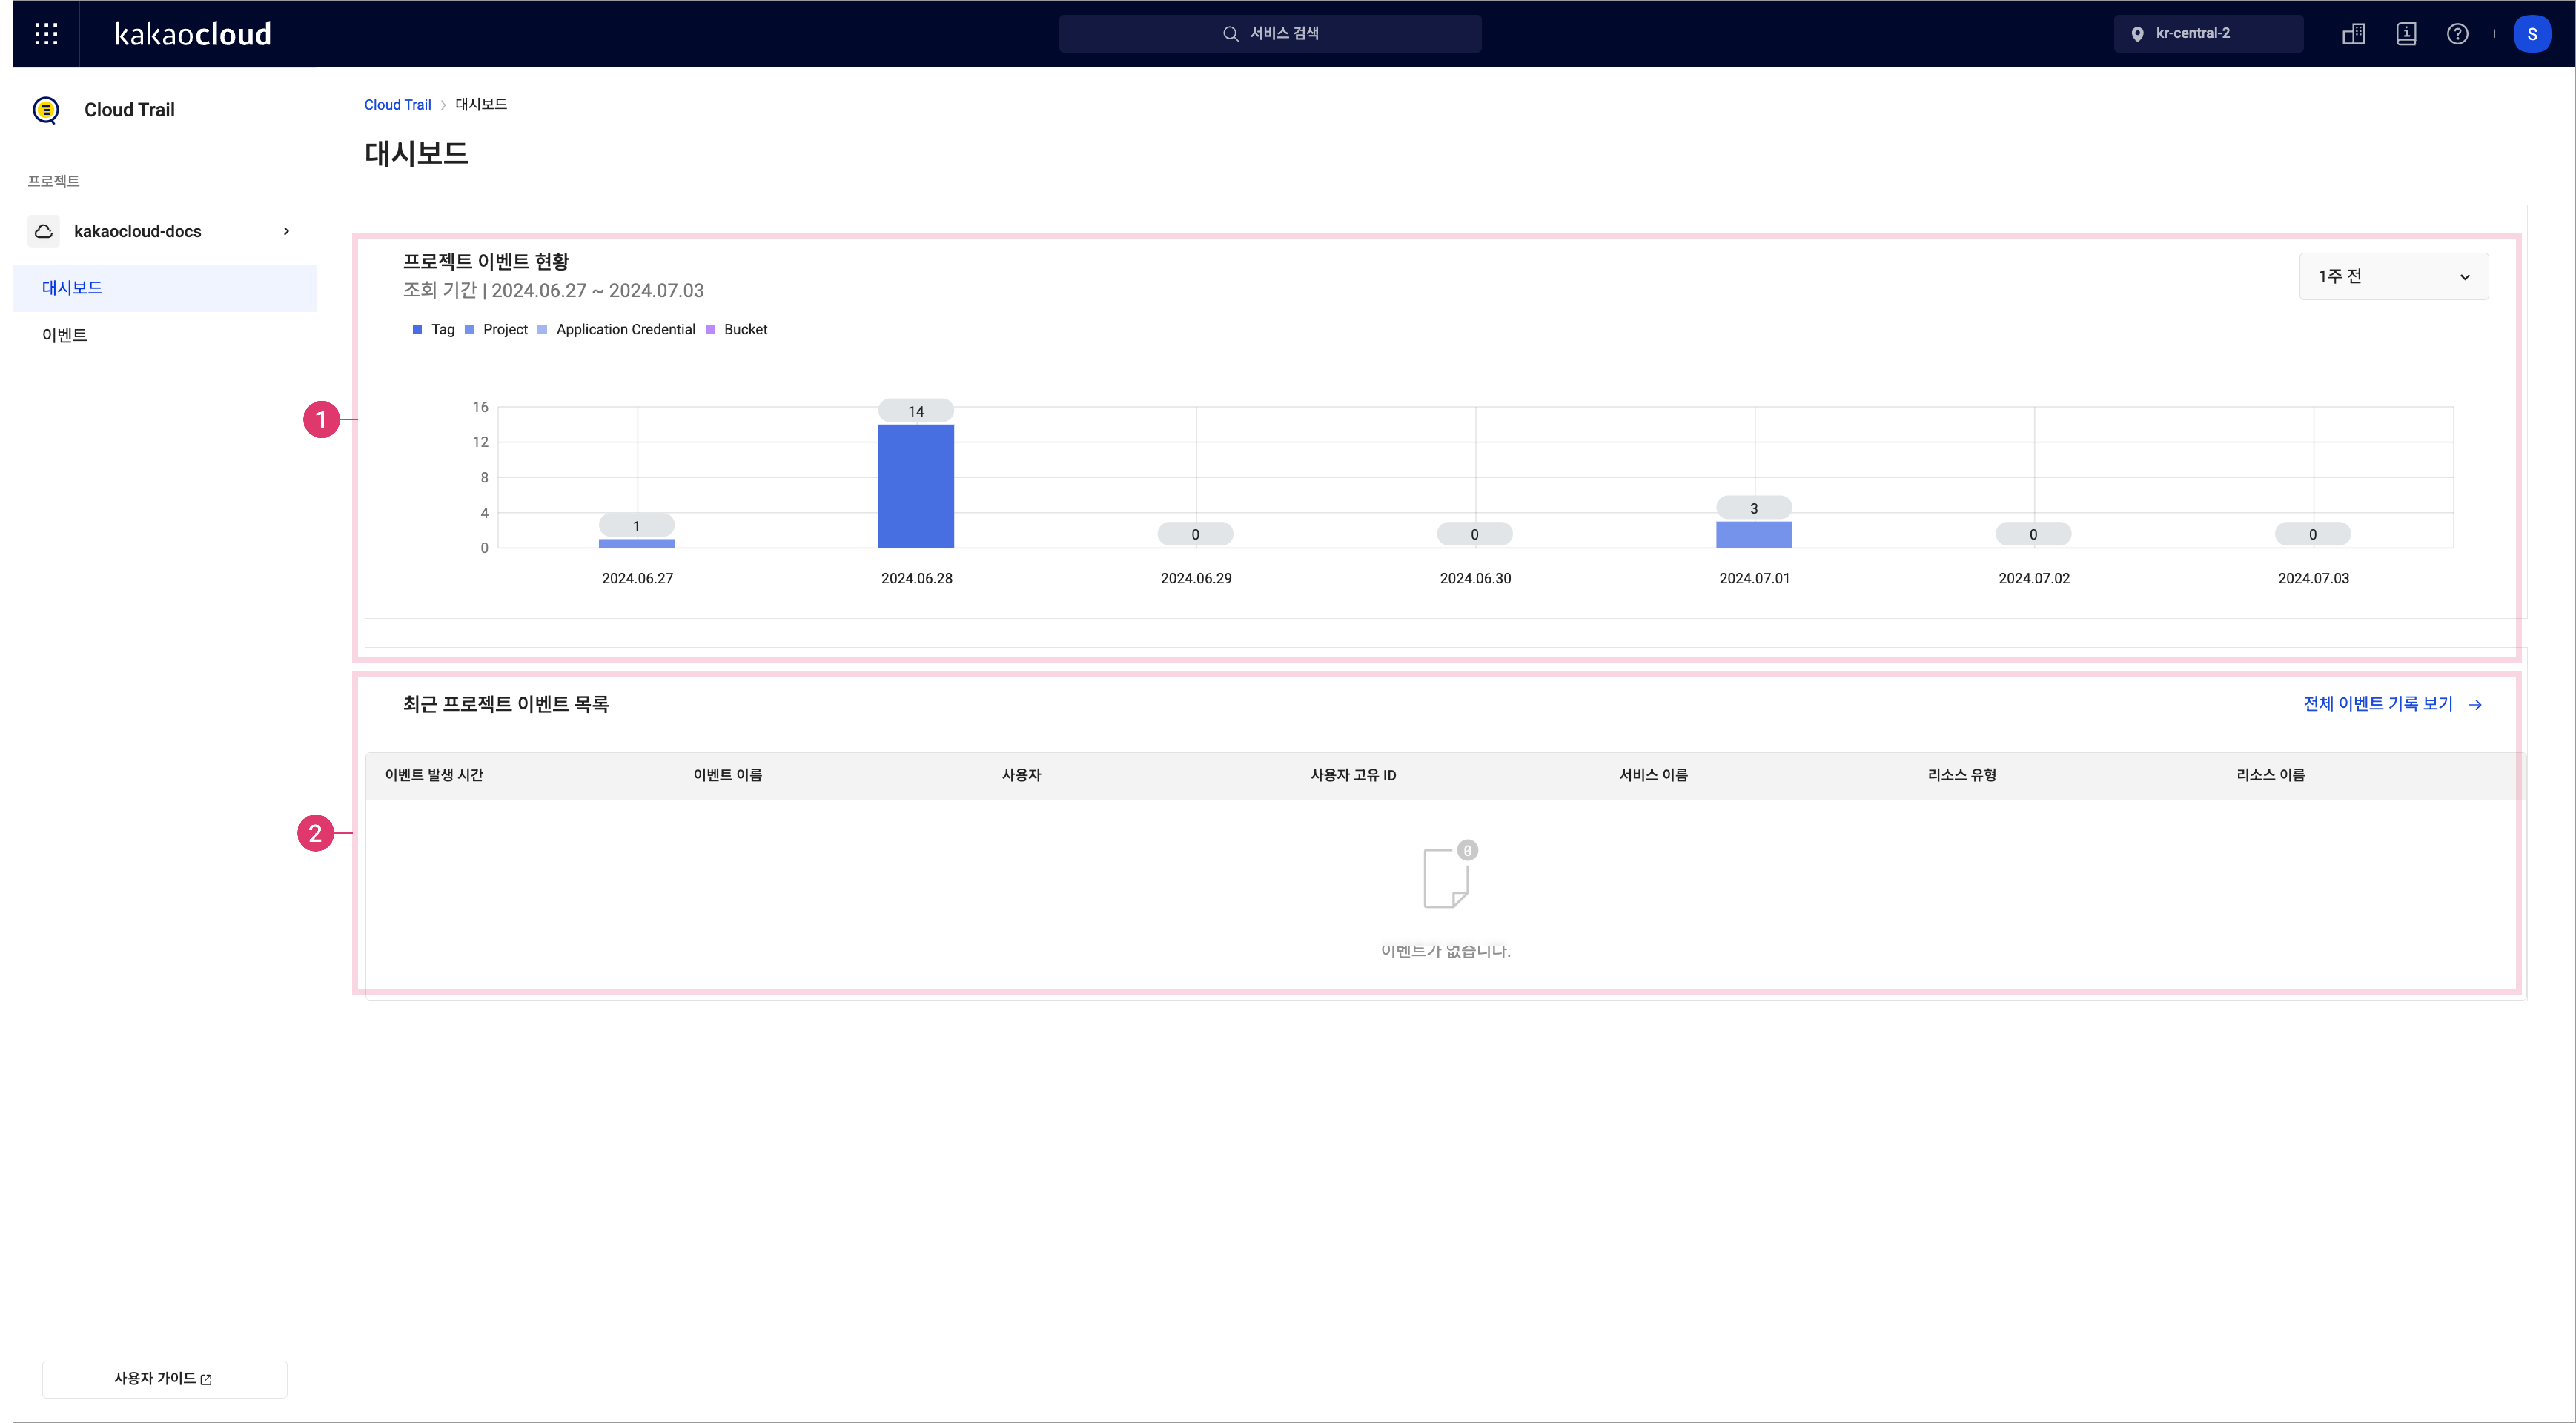The width and height of the screenshot is (2576, 1423).
Task: Toggle the Application Credential legend swatch
Action: [542, 330]
